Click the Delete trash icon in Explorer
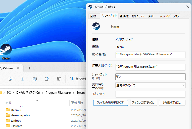 click(x=59, y=79)
